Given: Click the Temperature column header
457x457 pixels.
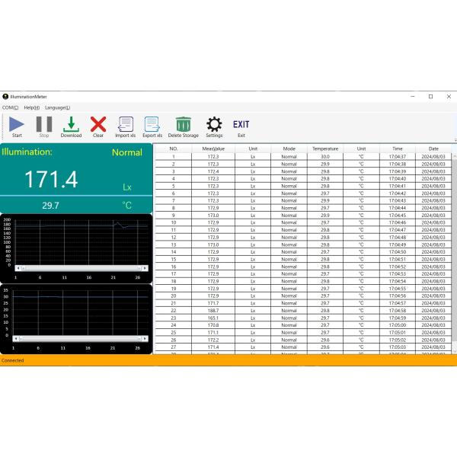Looking at the screenshot, I should (x=325, y=149).
